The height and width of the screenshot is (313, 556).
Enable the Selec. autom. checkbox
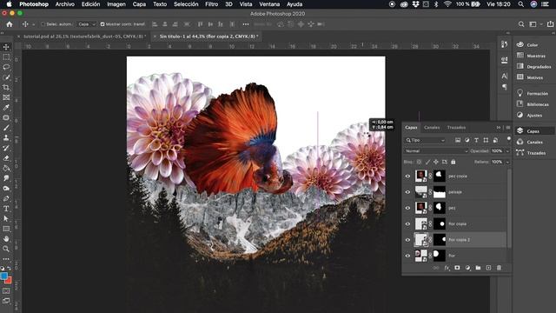pyautogui.click(x=43, y=24)
